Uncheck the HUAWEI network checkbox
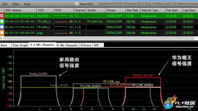Screen dimensions: 198x111 click(x=2, y=16)
